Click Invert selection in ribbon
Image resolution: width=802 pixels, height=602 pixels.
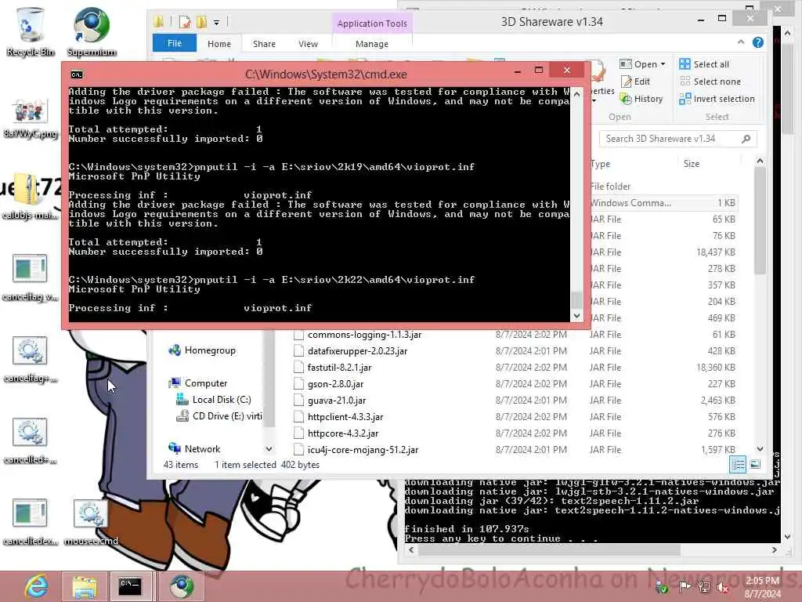(x=717, y=99)
